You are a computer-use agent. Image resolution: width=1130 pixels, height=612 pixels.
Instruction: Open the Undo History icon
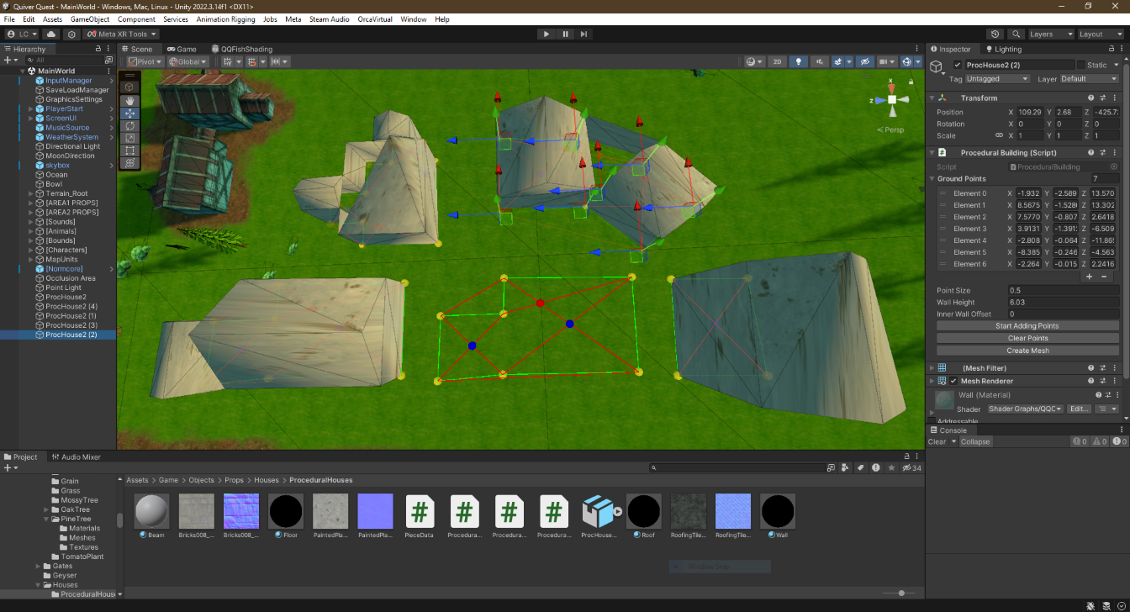tap(995, 34)
